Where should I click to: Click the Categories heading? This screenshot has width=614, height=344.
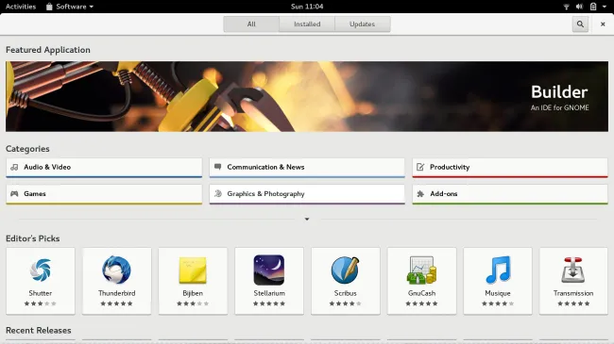pyautogui.click(x=27, y=149)
